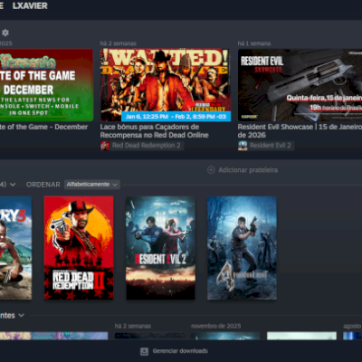Open Gerenciar downloads

click(174, 351)
